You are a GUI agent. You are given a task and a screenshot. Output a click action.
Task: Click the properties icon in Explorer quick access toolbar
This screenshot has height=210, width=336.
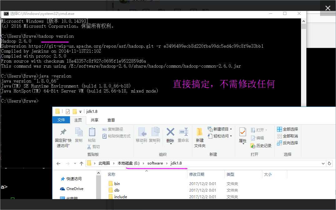click(x=68, y=112)
